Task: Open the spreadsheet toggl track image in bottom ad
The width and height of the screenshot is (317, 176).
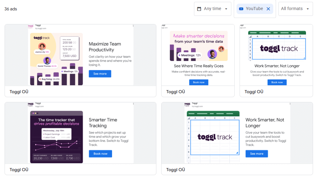Action: point(213,137)
